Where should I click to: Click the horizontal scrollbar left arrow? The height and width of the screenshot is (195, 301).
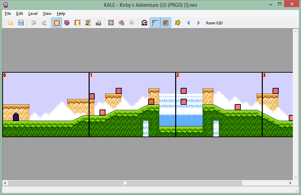5,183
